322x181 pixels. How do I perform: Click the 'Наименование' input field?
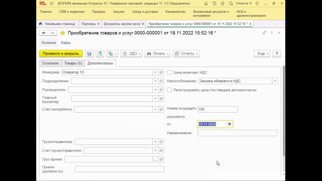(237, 133)
